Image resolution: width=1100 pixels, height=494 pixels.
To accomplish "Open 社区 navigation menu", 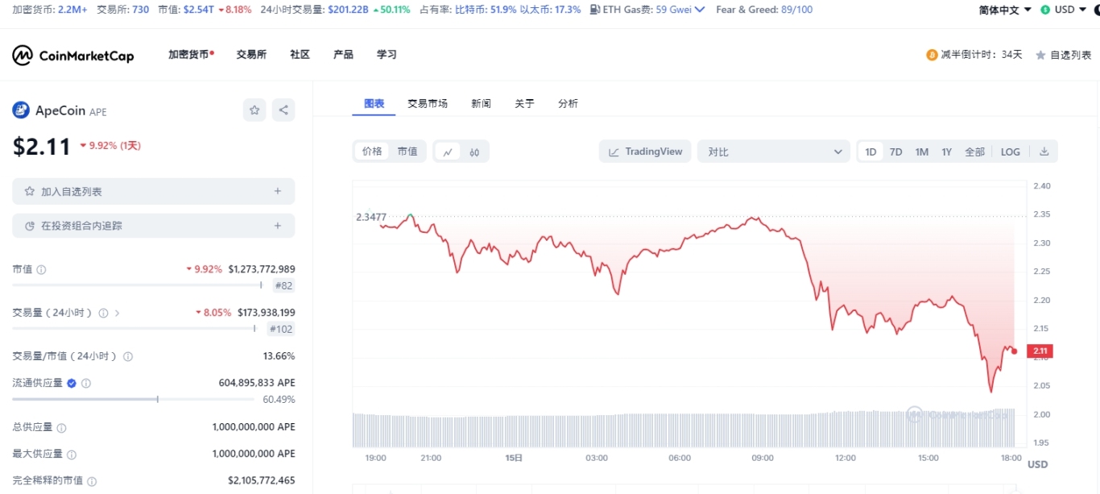I will click(300, 55).
